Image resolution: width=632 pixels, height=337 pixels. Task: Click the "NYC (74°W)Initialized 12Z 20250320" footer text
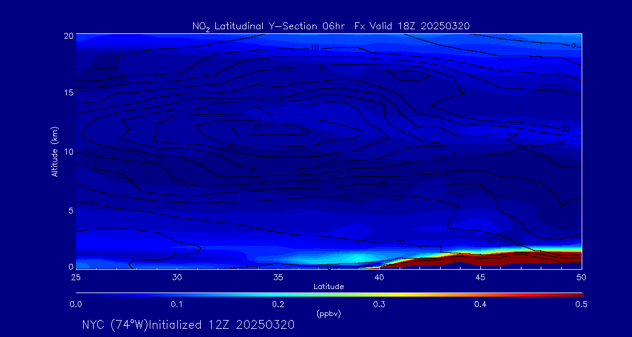[188, 325]
